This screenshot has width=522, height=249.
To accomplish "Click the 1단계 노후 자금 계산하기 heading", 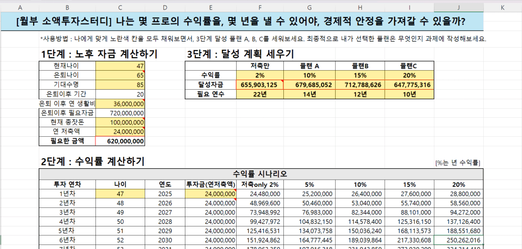I will [99, 54].
